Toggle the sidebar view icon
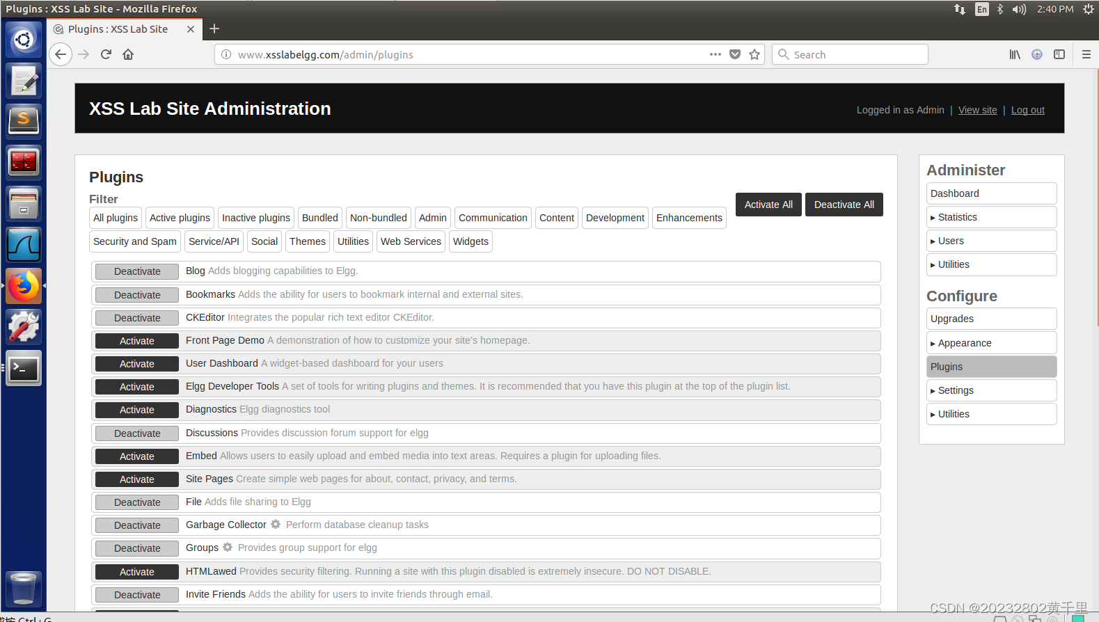The width and height of the screenshot is (1099, 622). point(1059,54)
